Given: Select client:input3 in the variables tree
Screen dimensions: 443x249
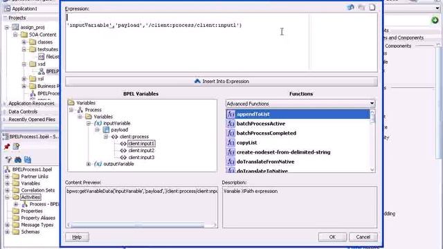Looking at the screenshot, I should [x=141, y=157].
